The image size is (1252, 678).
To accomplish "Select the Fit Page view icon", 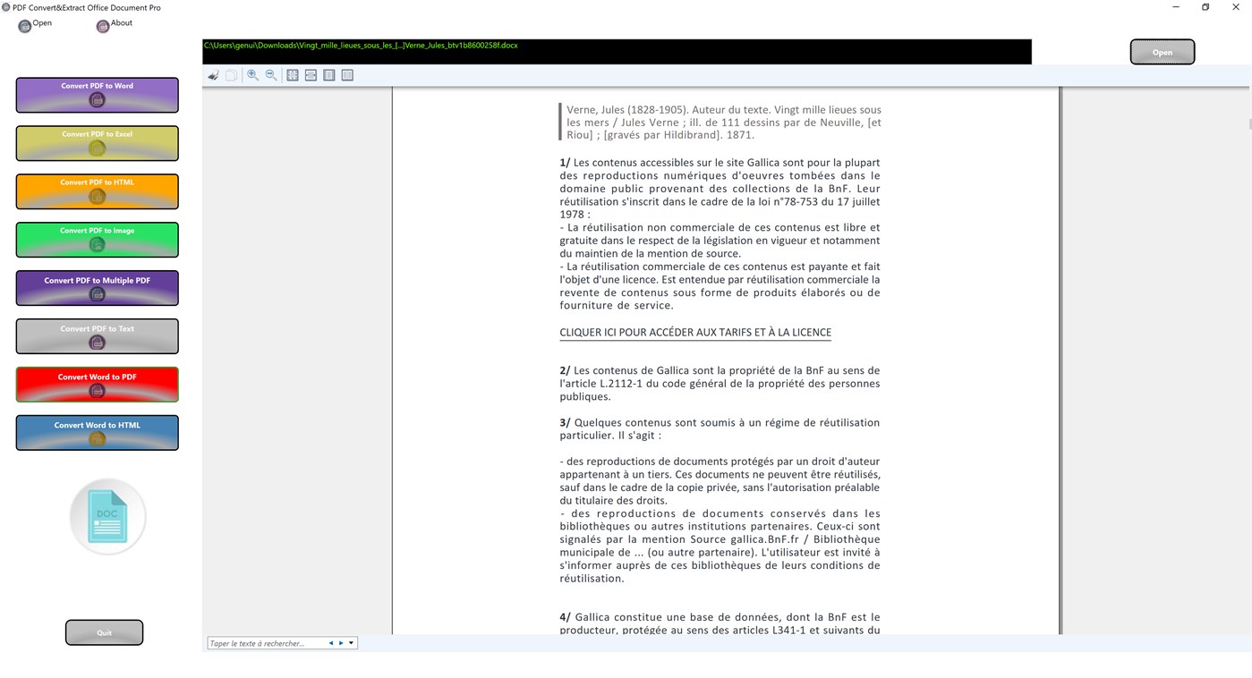I will click(x=293, y=75).
